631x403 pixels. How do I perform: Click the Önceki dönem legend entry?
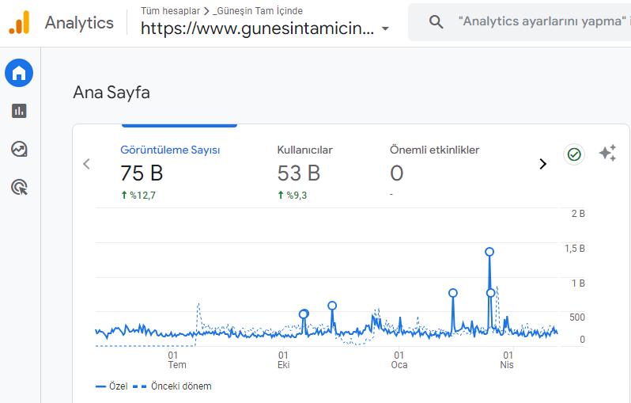(x=172, y=386)
